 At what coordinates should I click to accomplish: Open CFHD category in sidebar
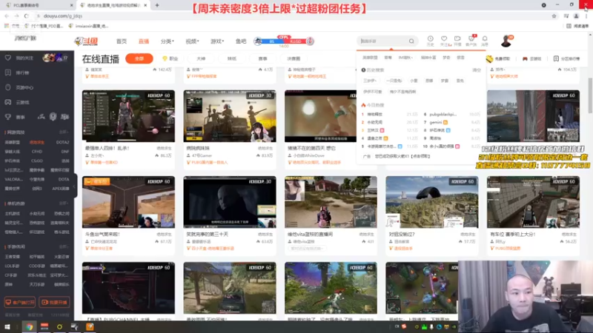[36, 152]
